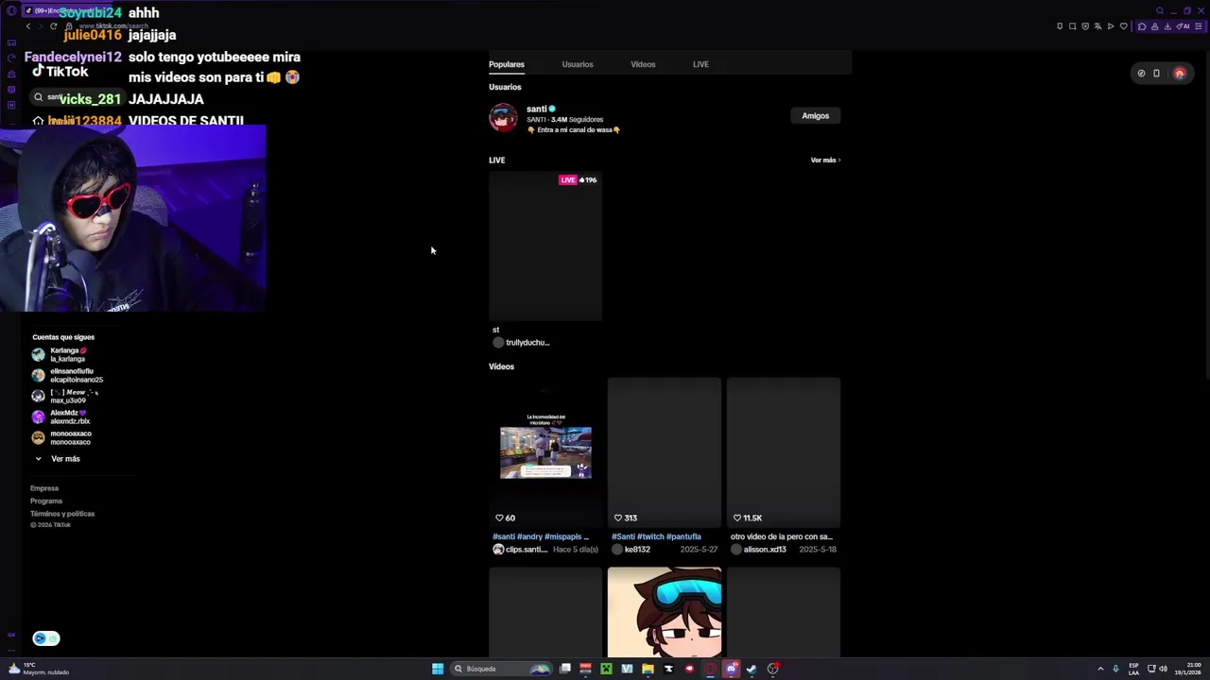The height and width of the screenshot is (680, 1210).
Task: Switch to the LIVE tab
Action: tap(700, 64)
